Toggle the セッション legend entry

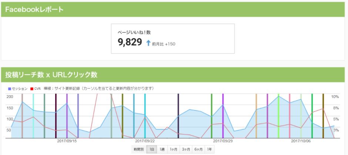tap(18, 89)
